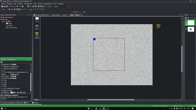Close the Шум - Сцена 1 tab
Viewport: 196px width, 110px height.
pos(82,15)
